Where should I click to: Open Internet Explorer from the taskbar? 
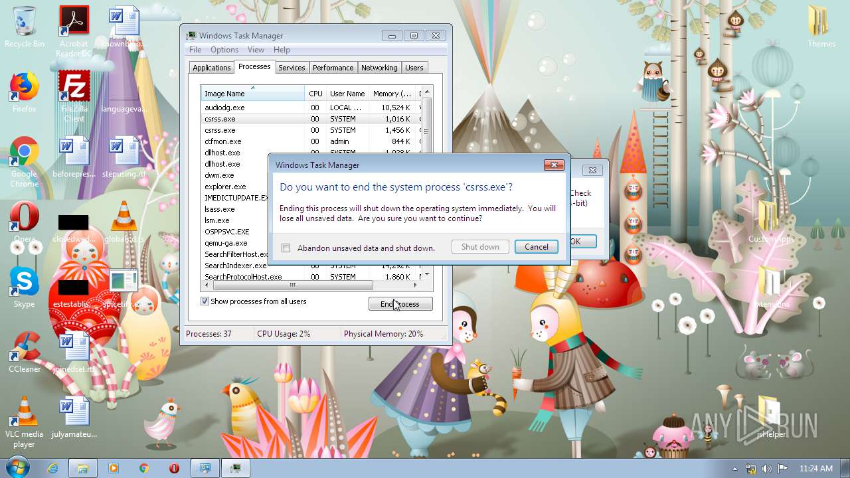52,468
